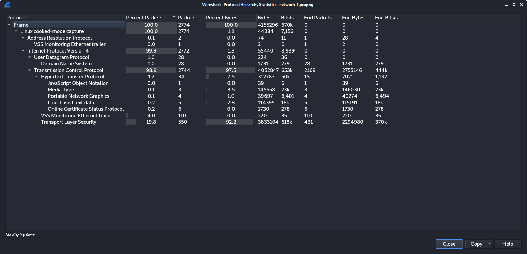Click the Wireshark shark fin icon
The image size is (527, 254).
[x=6, y=5]
